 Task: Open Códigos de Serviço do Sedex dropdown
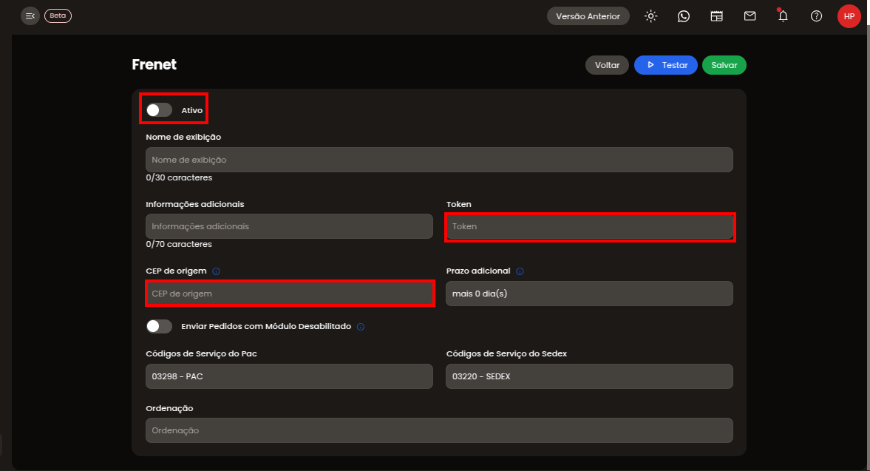589,376
